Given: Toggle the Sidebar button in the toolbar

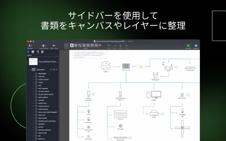Looking at the screenshot, I should [x=30, y=46].
